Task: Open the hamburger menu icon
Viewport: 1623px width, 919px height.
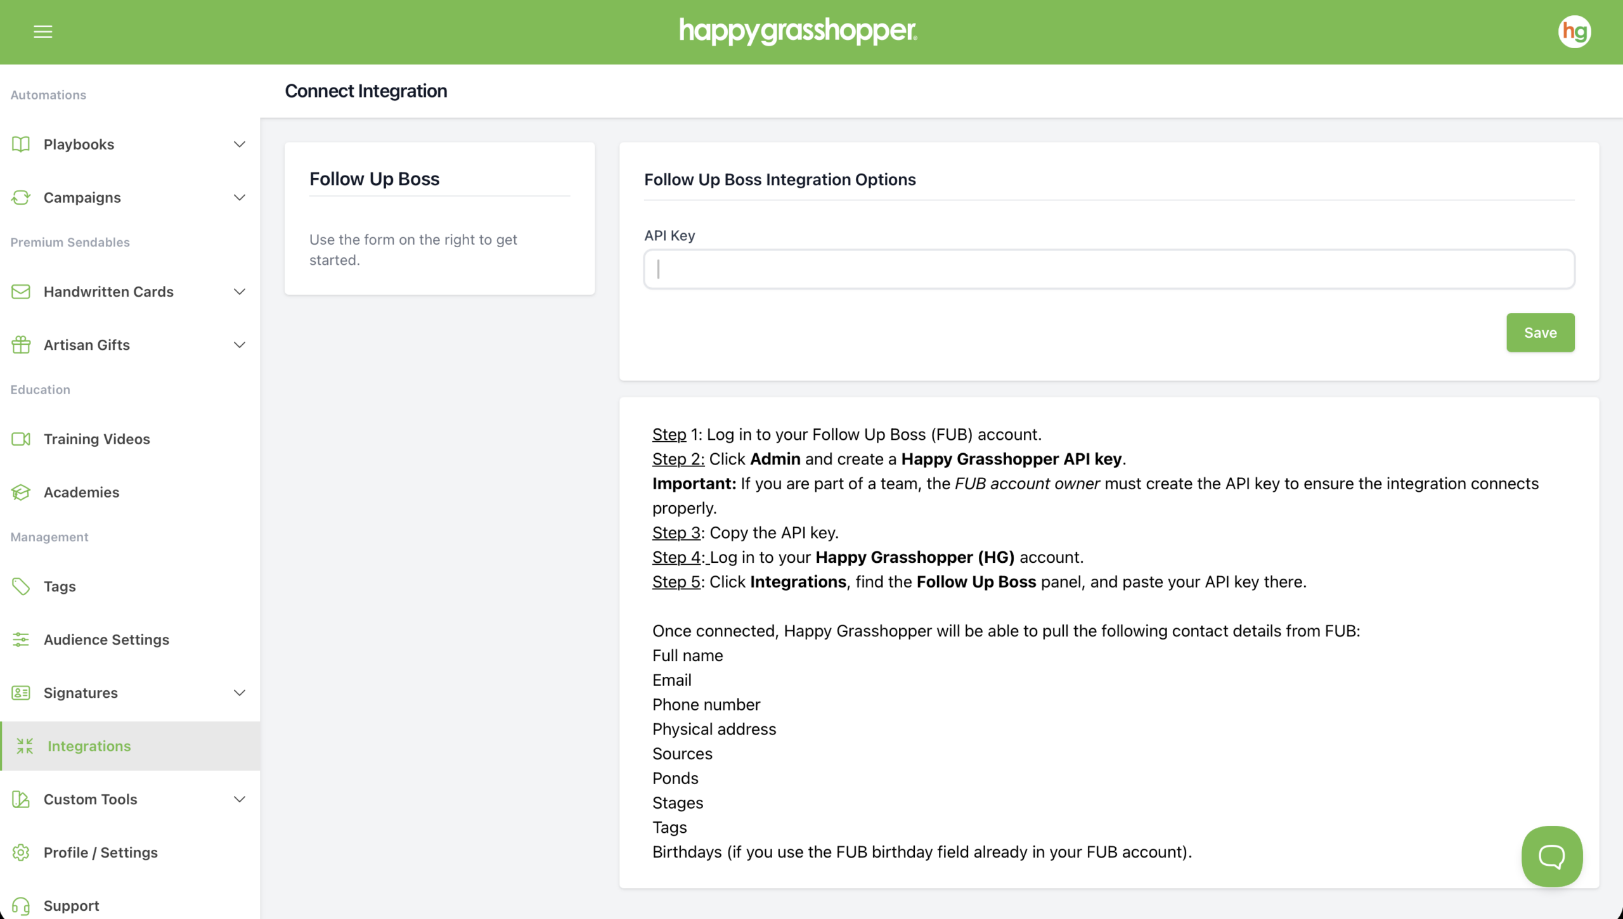Action: [x=42, y=32]
